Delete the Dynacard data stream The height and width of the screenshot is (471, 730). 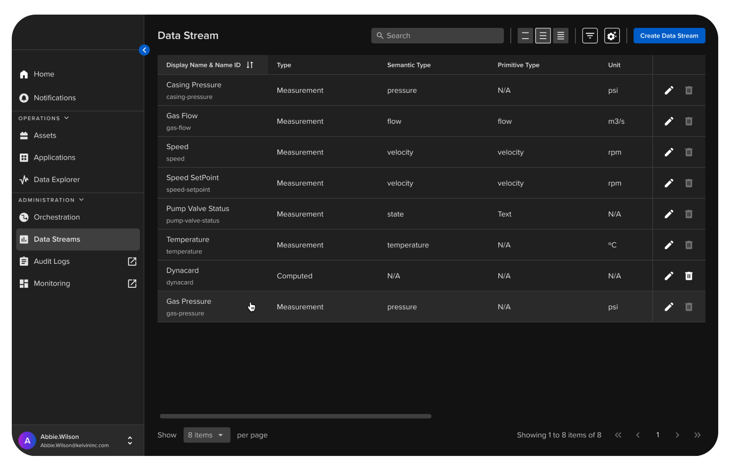coord(689,276)
